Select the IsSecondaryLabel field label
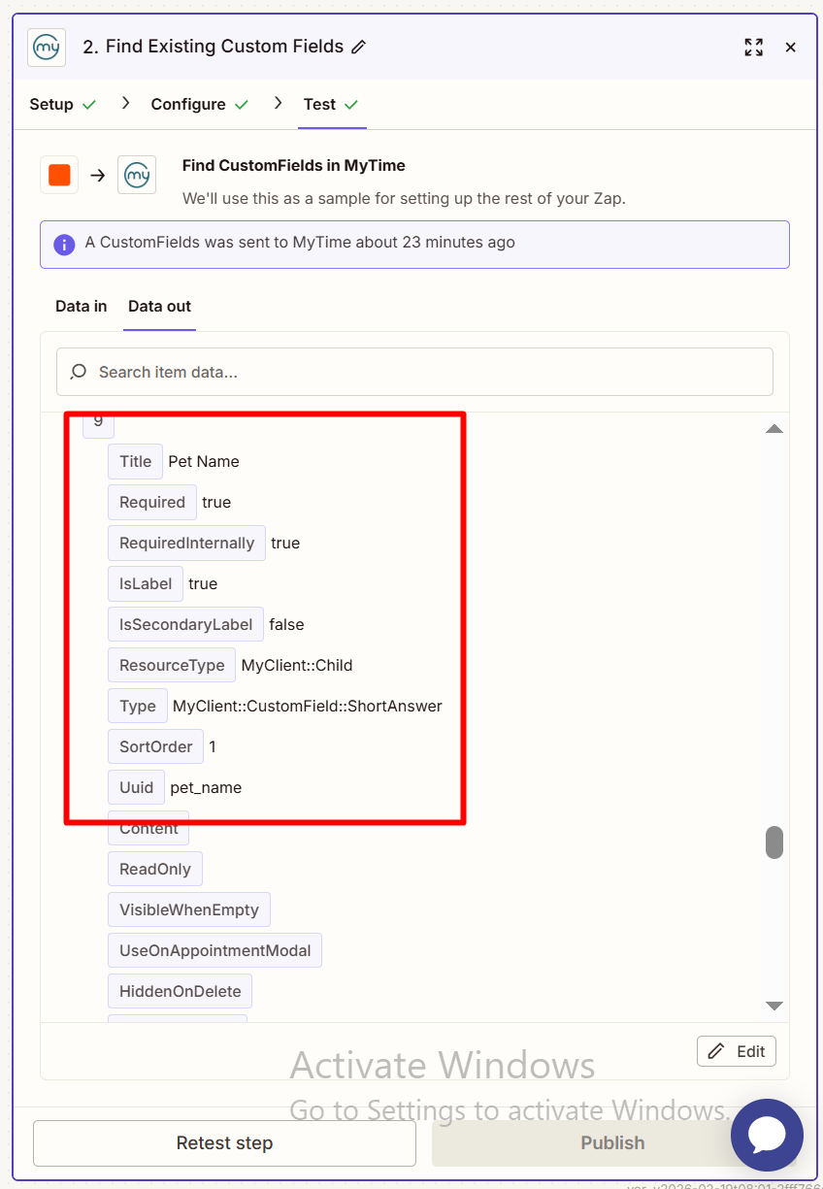 click(x=185, y=624)
